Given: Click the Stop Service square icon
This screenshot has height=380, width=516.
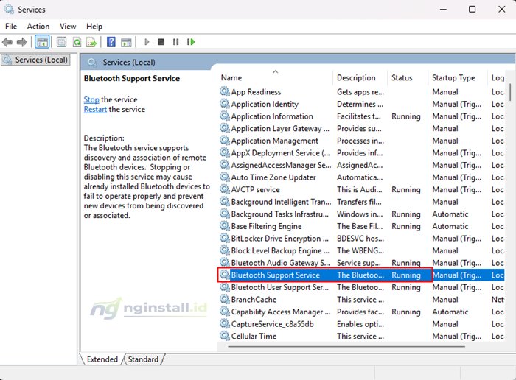Looking at the screenshot, I should [161, 42].
